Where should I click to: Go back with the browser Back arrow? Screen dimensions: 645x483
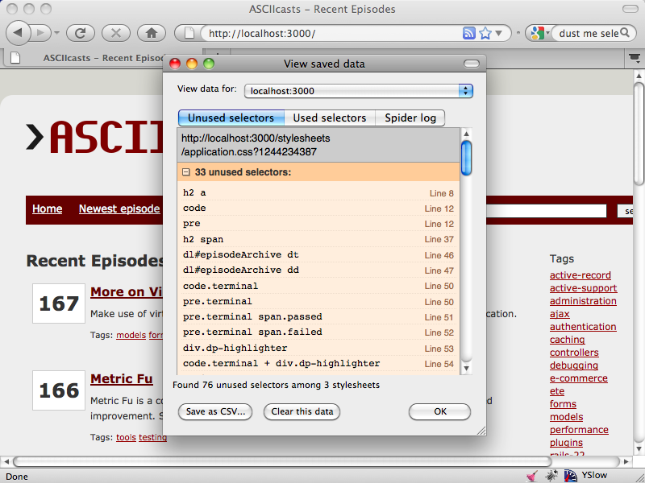pos(18,33)
